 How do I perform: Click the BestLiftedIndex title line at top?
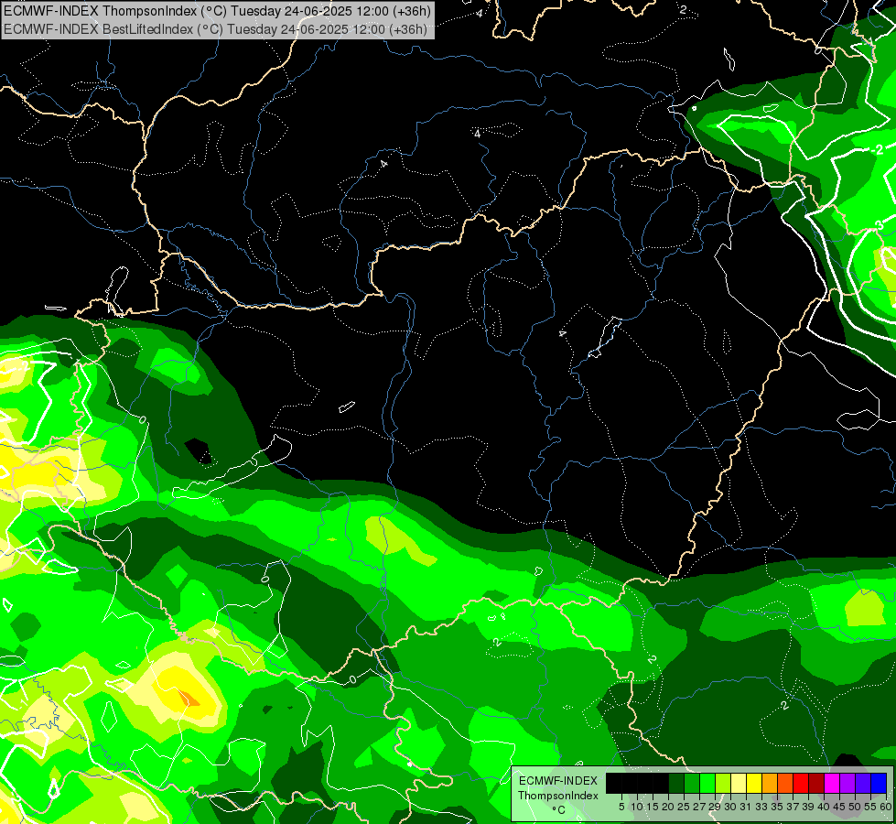click(215, 29)
